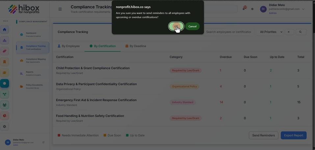Open the graduation cap training icon
The height and width of the screenshot is (150, 315).
[x=4, y=73]
